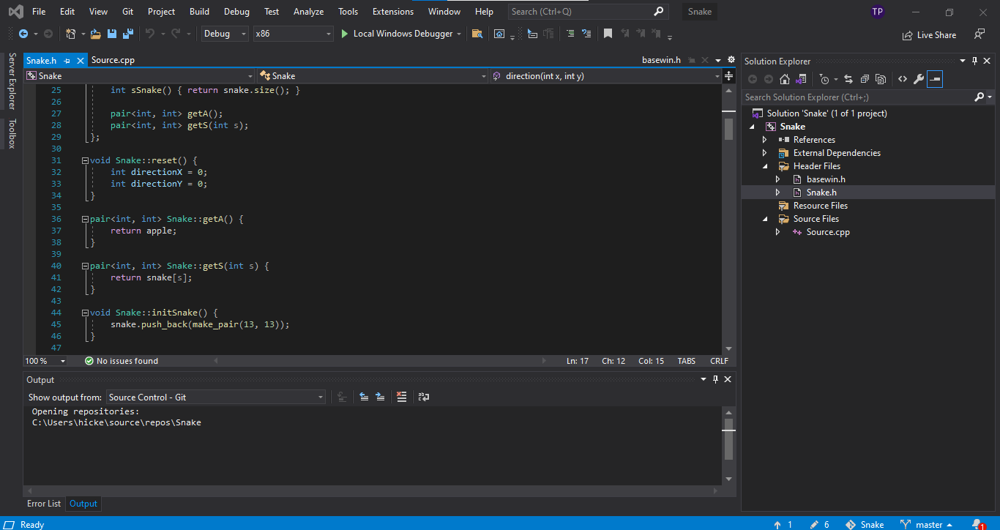Open Properties wrench icon in Solution Explorer
1000x530 pixels.
pos(918,79)
